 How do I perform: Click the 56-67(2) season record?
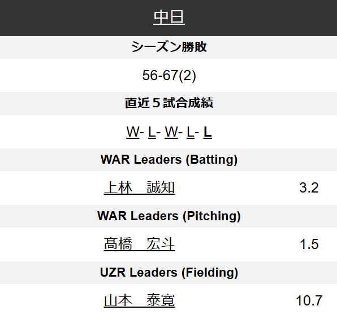(x=169, y=75)
